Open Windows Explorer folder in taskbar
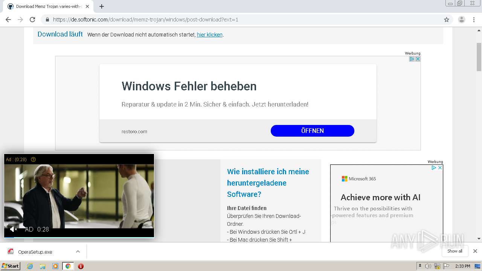482x271 pixels. (x=43, y=266)
